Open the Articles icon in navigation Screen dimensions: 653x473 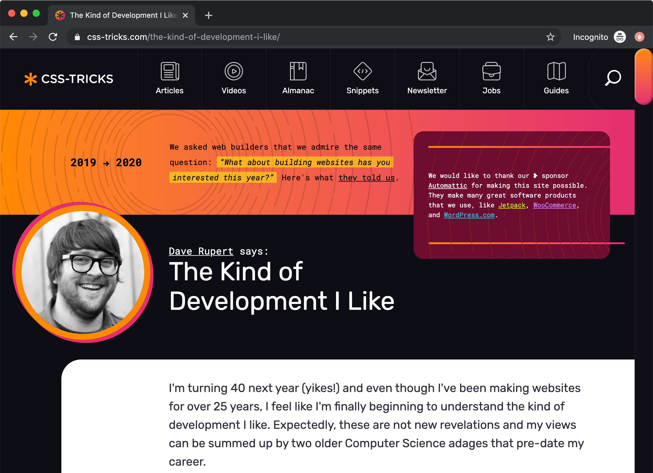pyautogui.click(x=170, y=71)
